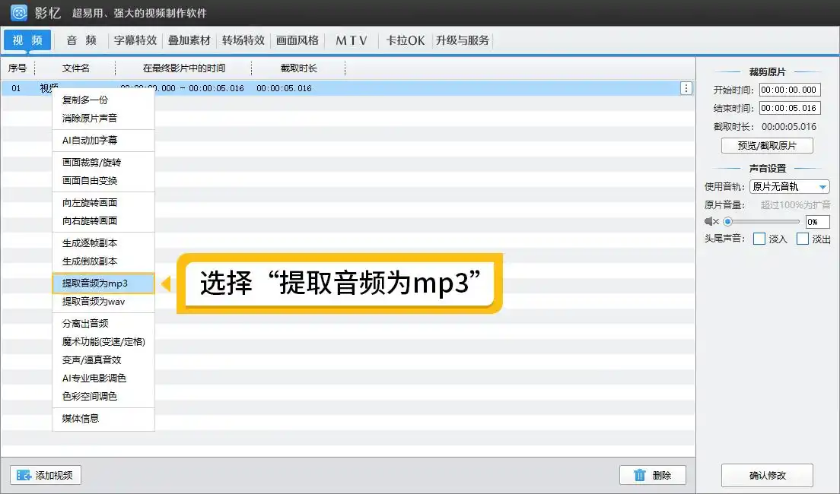
Task: Click the 结束时间 input field
Action: pos(790,108)
